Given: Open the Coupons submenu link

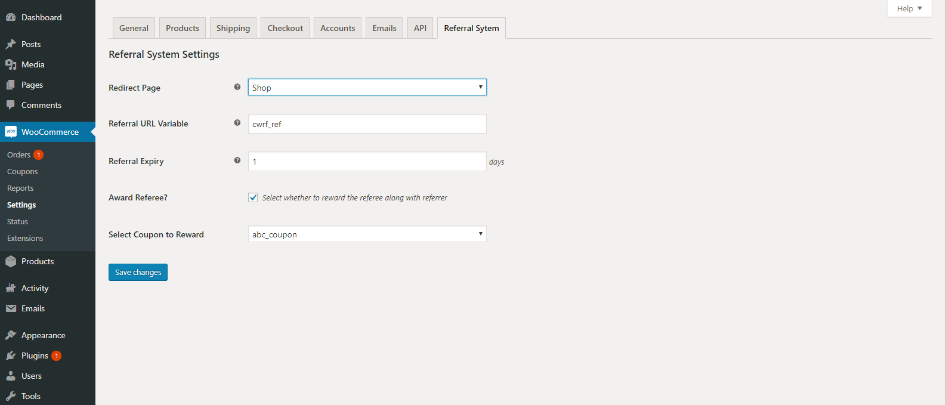Looking at the screenshot, I should 23,171.
